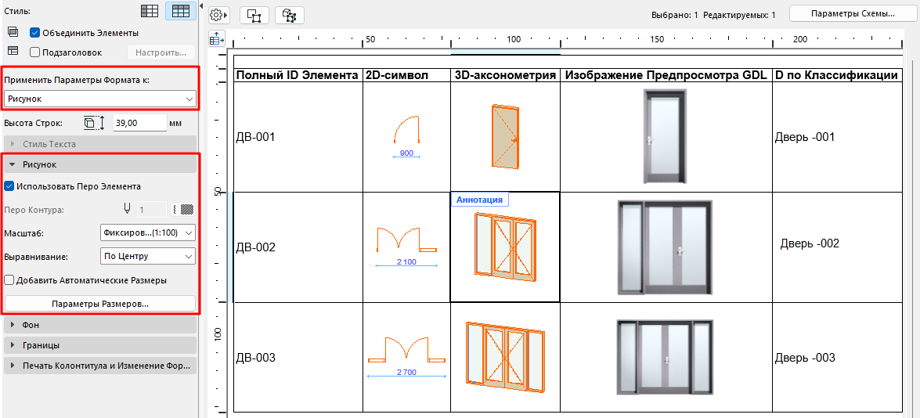Click the merge elements icon beside Объединить Элементы
This screenshot has height=418, width=920.
click(x=13, y=33)
